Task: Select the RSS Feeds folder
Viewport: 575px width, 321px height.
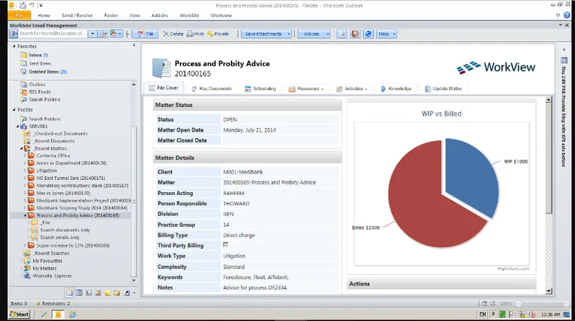Action: click(35, 92)
